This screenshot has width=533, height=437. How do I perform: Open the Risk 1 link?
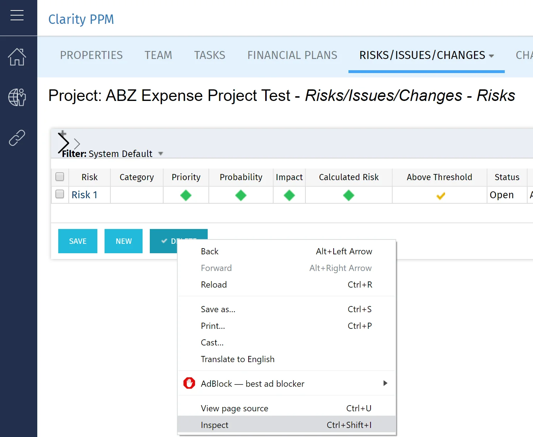point(85,195)
